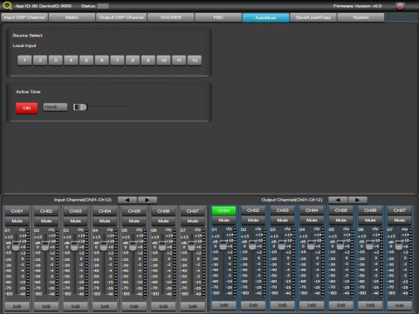Toggle Local Input source 10
419x314 pixels.
click(163, 60)
